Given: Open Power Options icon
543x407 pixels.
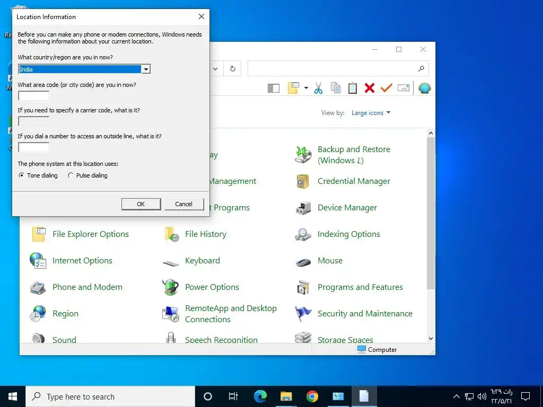Looking at the screenshot, I should coord(170,287).
